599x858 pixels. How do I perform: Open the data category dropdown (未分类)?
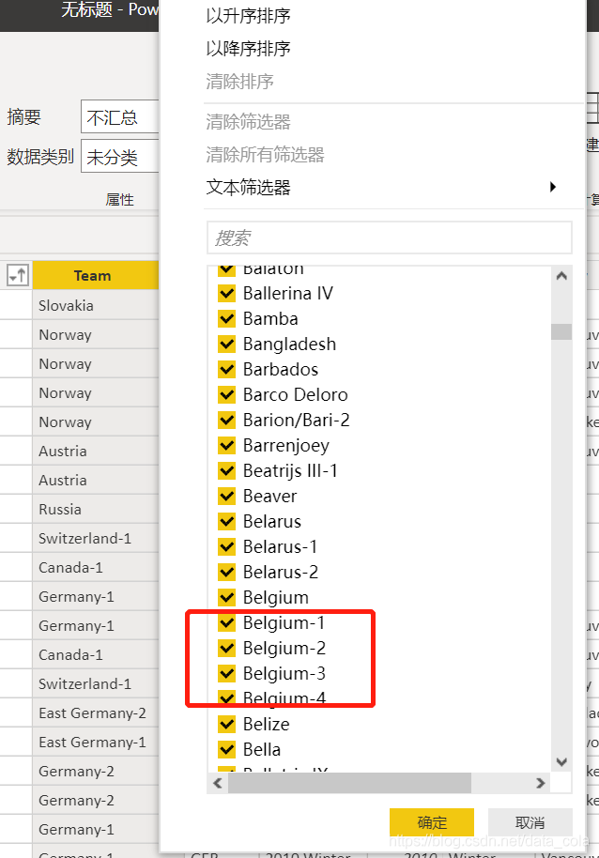coord(120,157)
